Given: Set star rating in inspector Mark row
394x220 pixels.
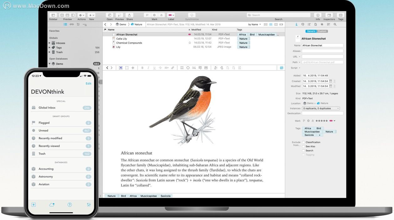Looking at the screenshot, I should point(321,121).
